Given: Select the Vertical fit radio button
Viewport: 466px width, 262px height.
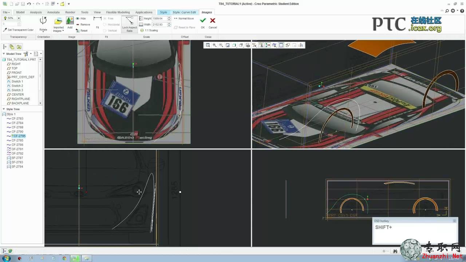Looking at the screenshot, I should (x=110, y=31).
